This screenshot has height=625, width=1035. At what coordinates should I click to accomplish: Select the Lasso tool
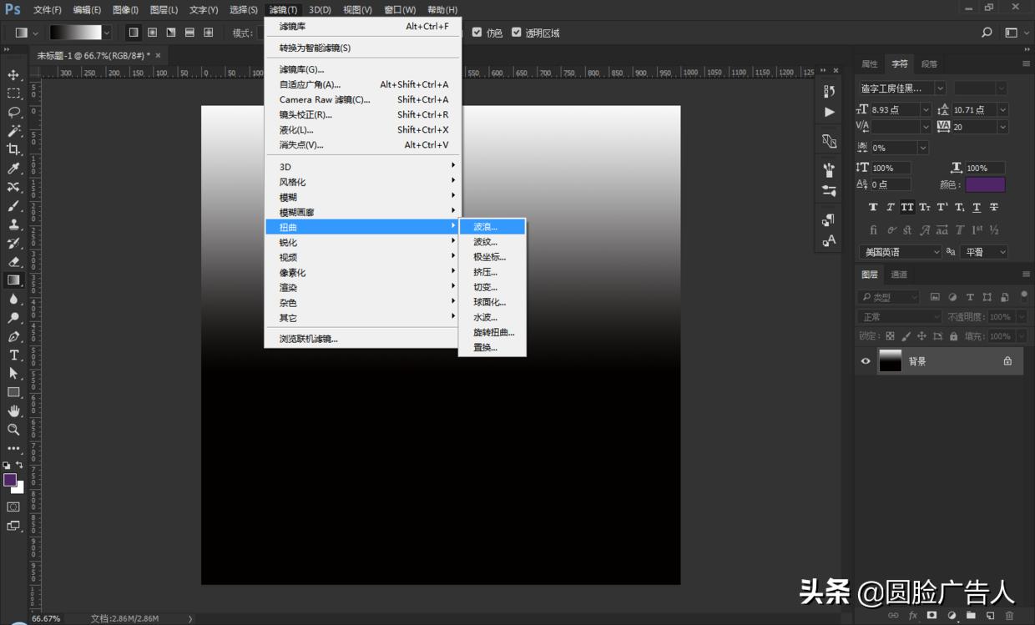[x=13, y=112]
